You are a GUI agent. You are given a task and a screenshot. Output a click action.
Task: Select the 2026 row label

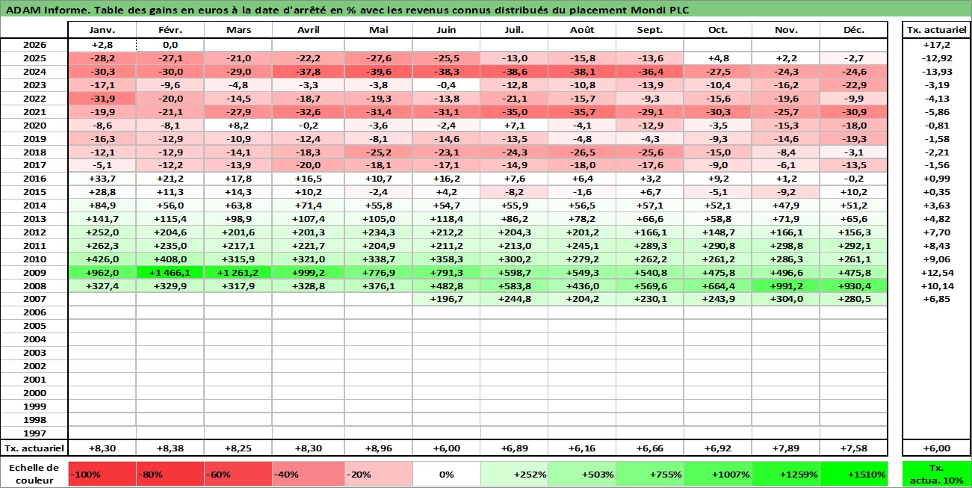pos(34,45)
